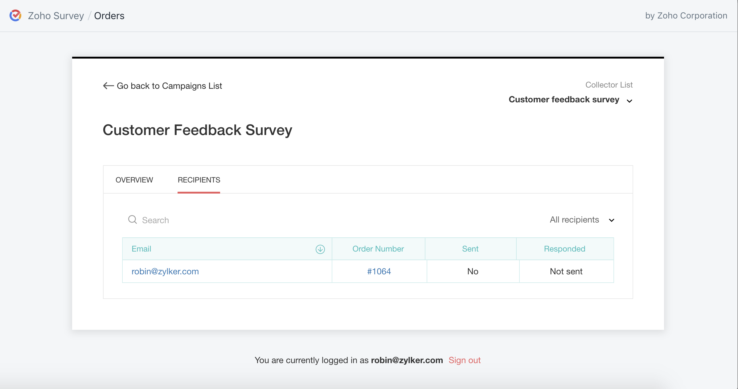Click the circle download icon on Email header

coord(320,249)
